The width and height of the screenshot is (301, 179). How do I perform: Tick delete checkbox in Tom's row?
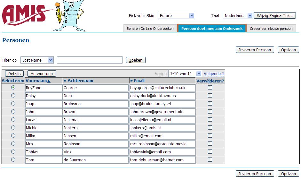tap(210, 159)
